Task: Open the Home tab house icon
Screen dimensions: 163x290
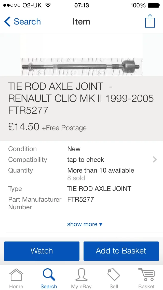Action: [16, 275]
